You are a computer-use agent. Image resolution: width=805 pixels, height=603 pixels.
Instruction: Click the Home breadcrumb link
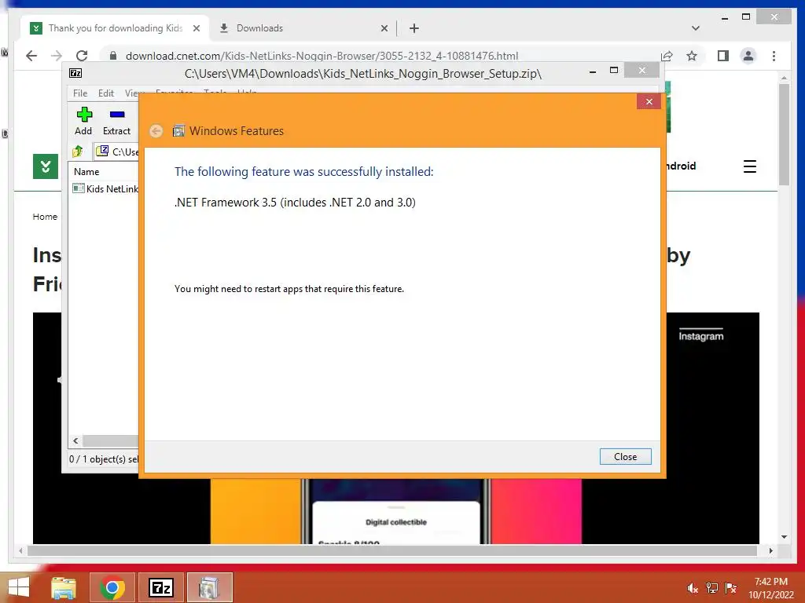click(x=45, y=217)
